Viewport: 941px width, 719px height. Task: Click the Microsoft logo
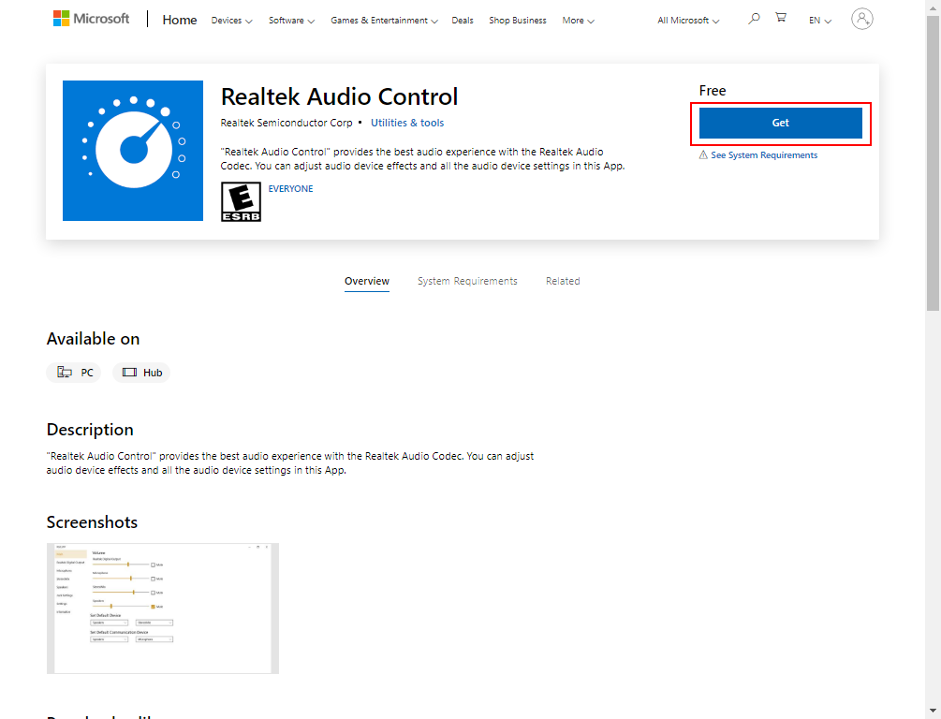91,17
